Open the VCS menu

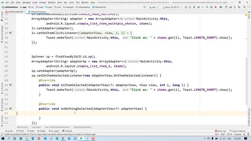78,2
